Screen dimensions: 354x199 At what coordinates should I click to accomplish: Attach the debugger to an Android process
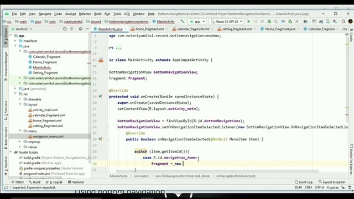[290, 22]
